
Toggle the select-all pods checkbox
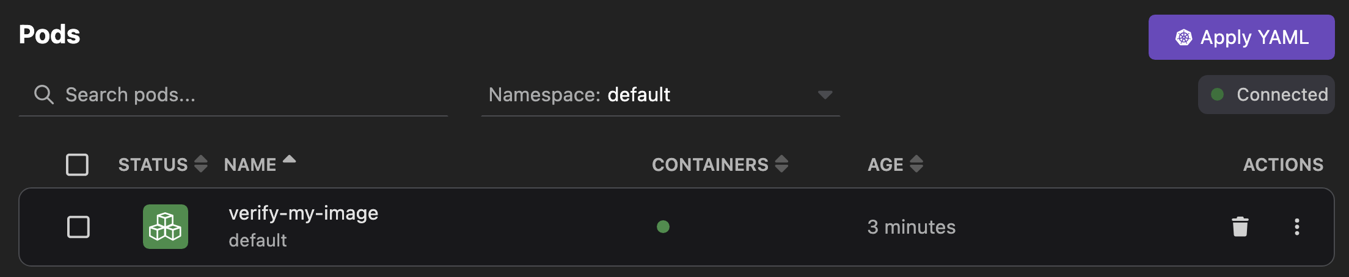click(x=77, y=165)
